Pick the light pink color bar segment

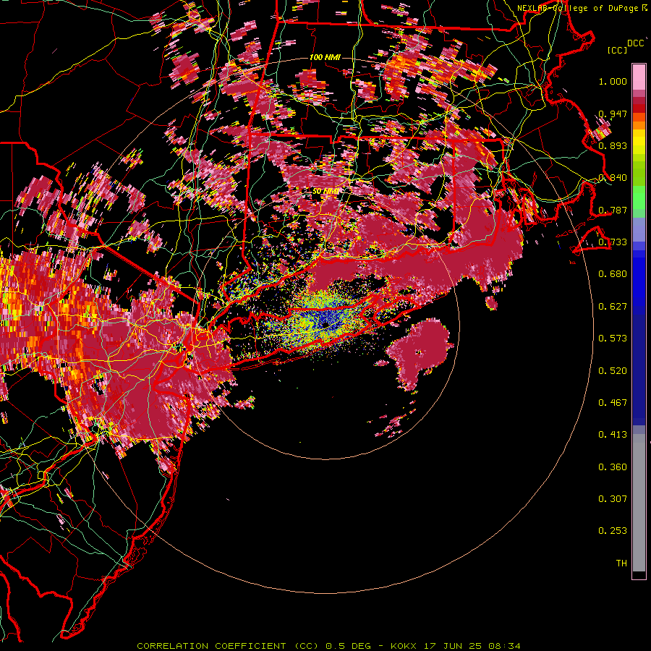pos(639,77)
